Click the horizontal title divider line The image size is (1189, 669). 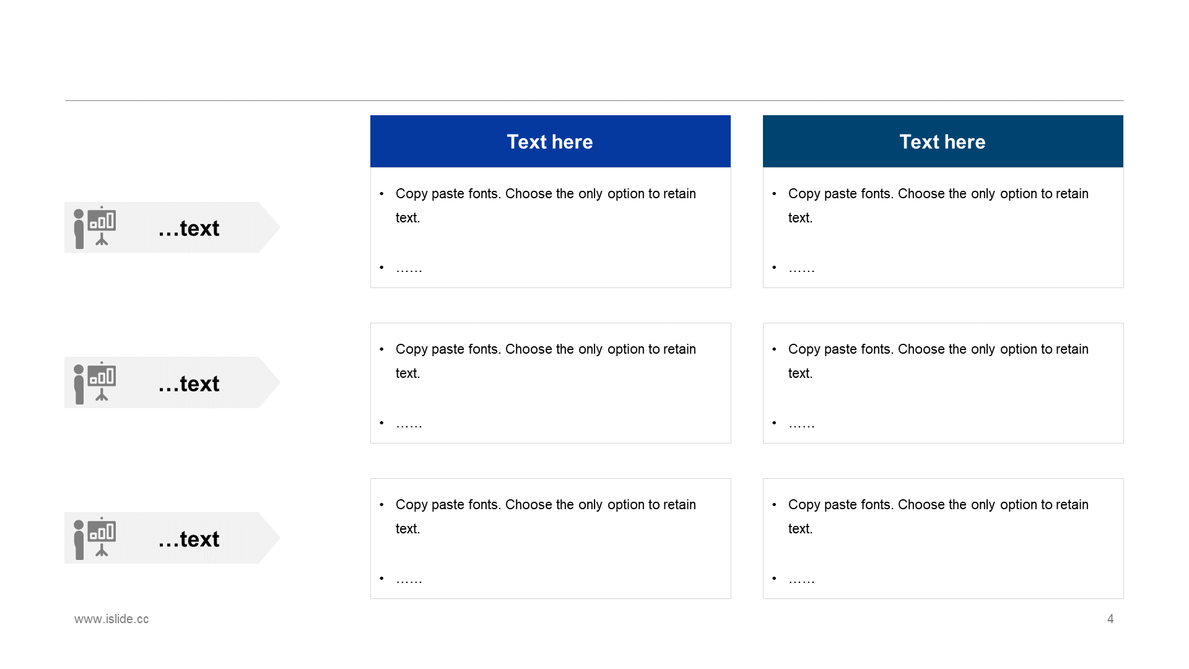(594, 100)
